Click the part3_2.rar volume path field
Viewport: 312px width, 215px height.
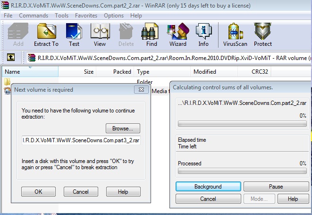(81, 140)
